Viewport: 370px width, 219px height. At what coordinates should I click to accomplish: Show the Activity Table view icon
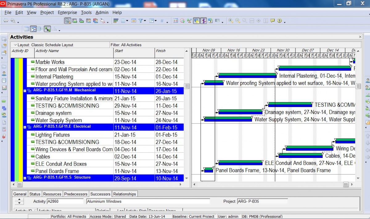pyautogui.click(x=27, y=29)
